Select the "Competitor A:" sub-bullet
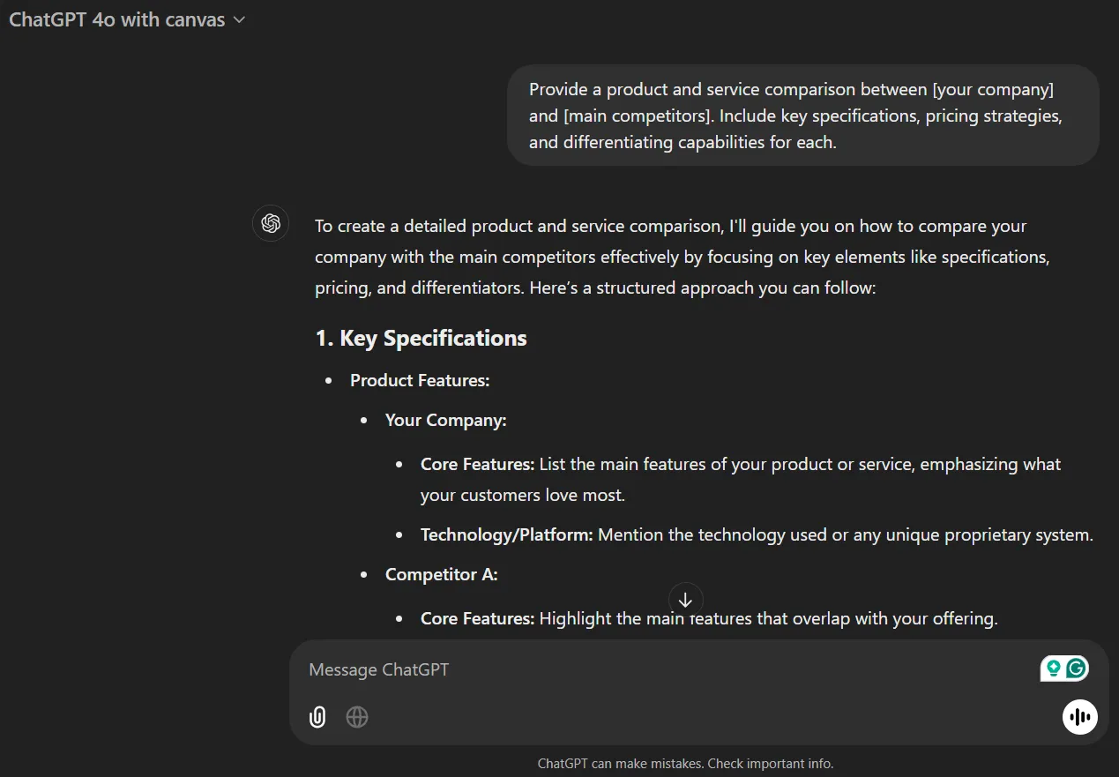This screenshot has height=777, width=1119. pos(441,574)
